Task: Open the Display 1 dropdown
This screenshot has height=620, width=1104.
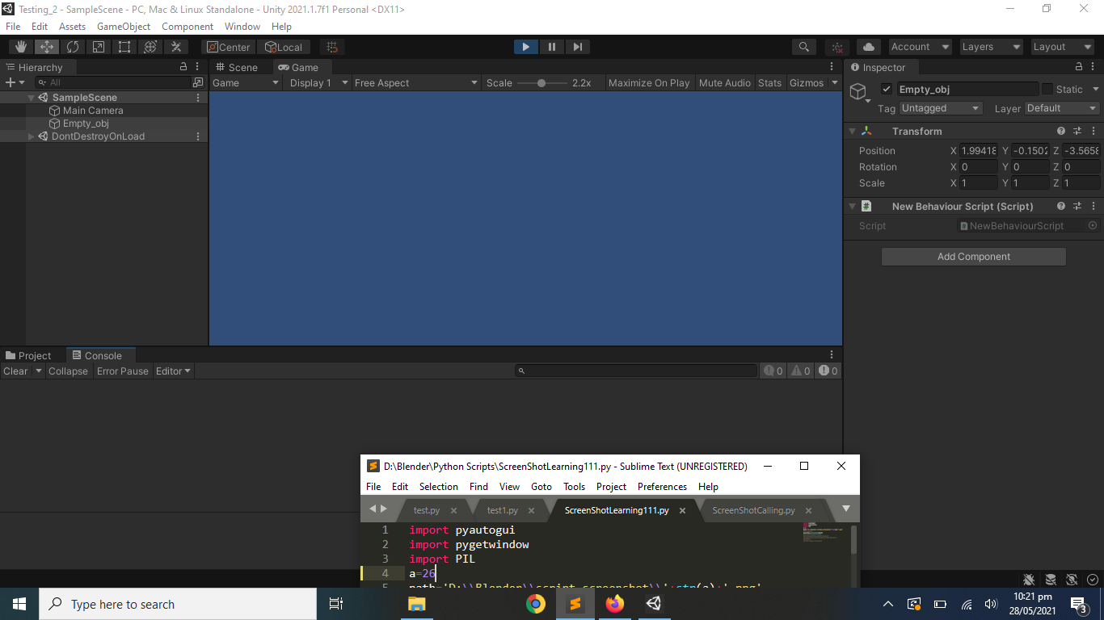Action: (318, 83)
